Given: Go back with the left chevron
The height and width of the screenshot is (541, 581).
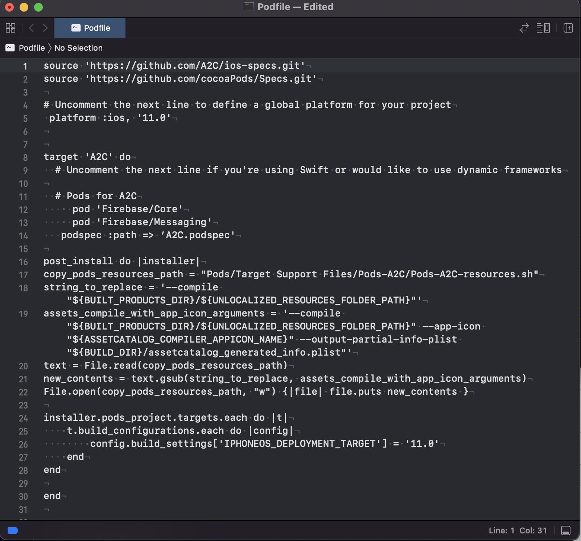Looking at the screenshot, I should point(32,28).
